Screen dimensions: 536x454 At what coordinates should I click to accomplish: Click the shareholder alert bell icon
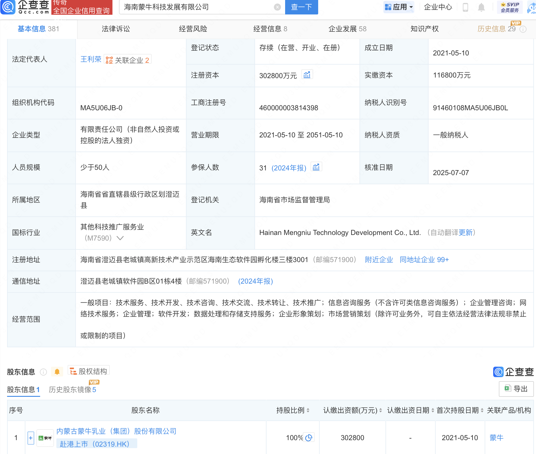coord(57,372)
